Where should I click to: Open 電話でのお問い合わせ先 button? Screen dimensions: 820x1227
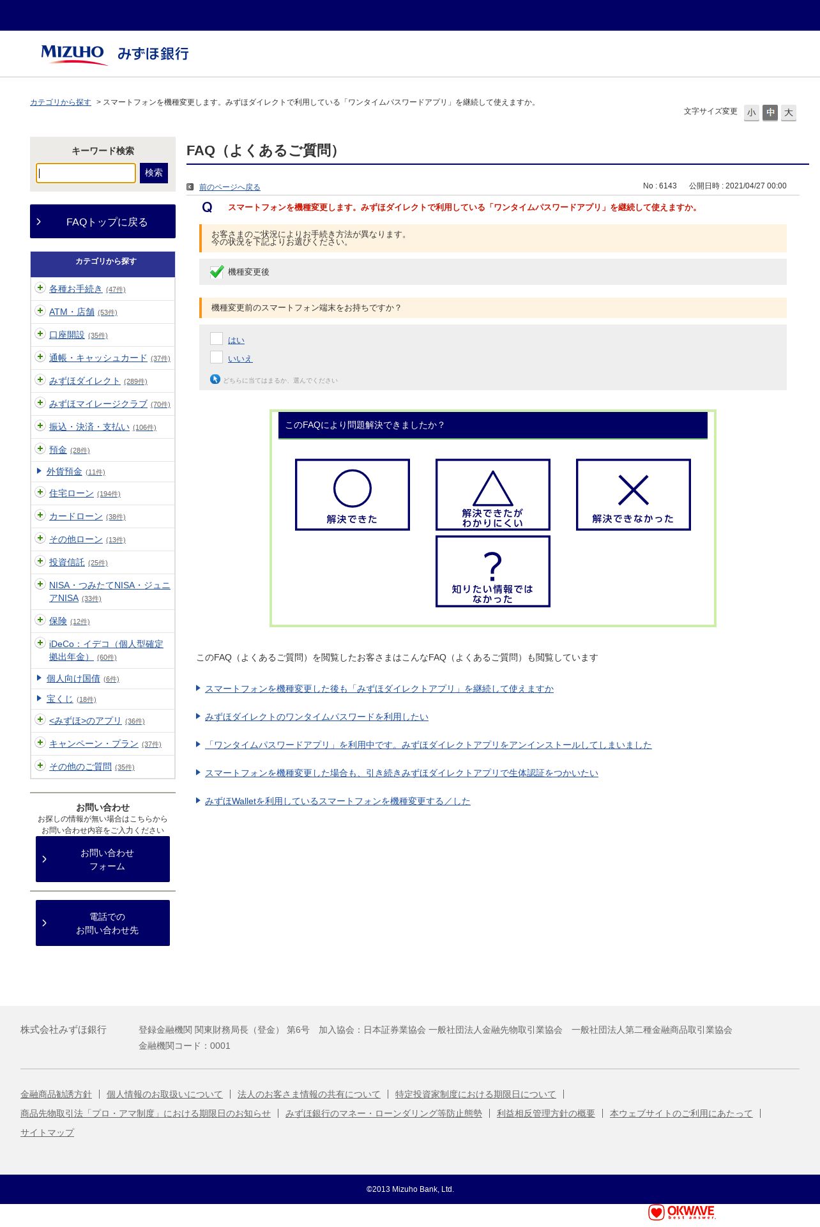coord(103,923)
